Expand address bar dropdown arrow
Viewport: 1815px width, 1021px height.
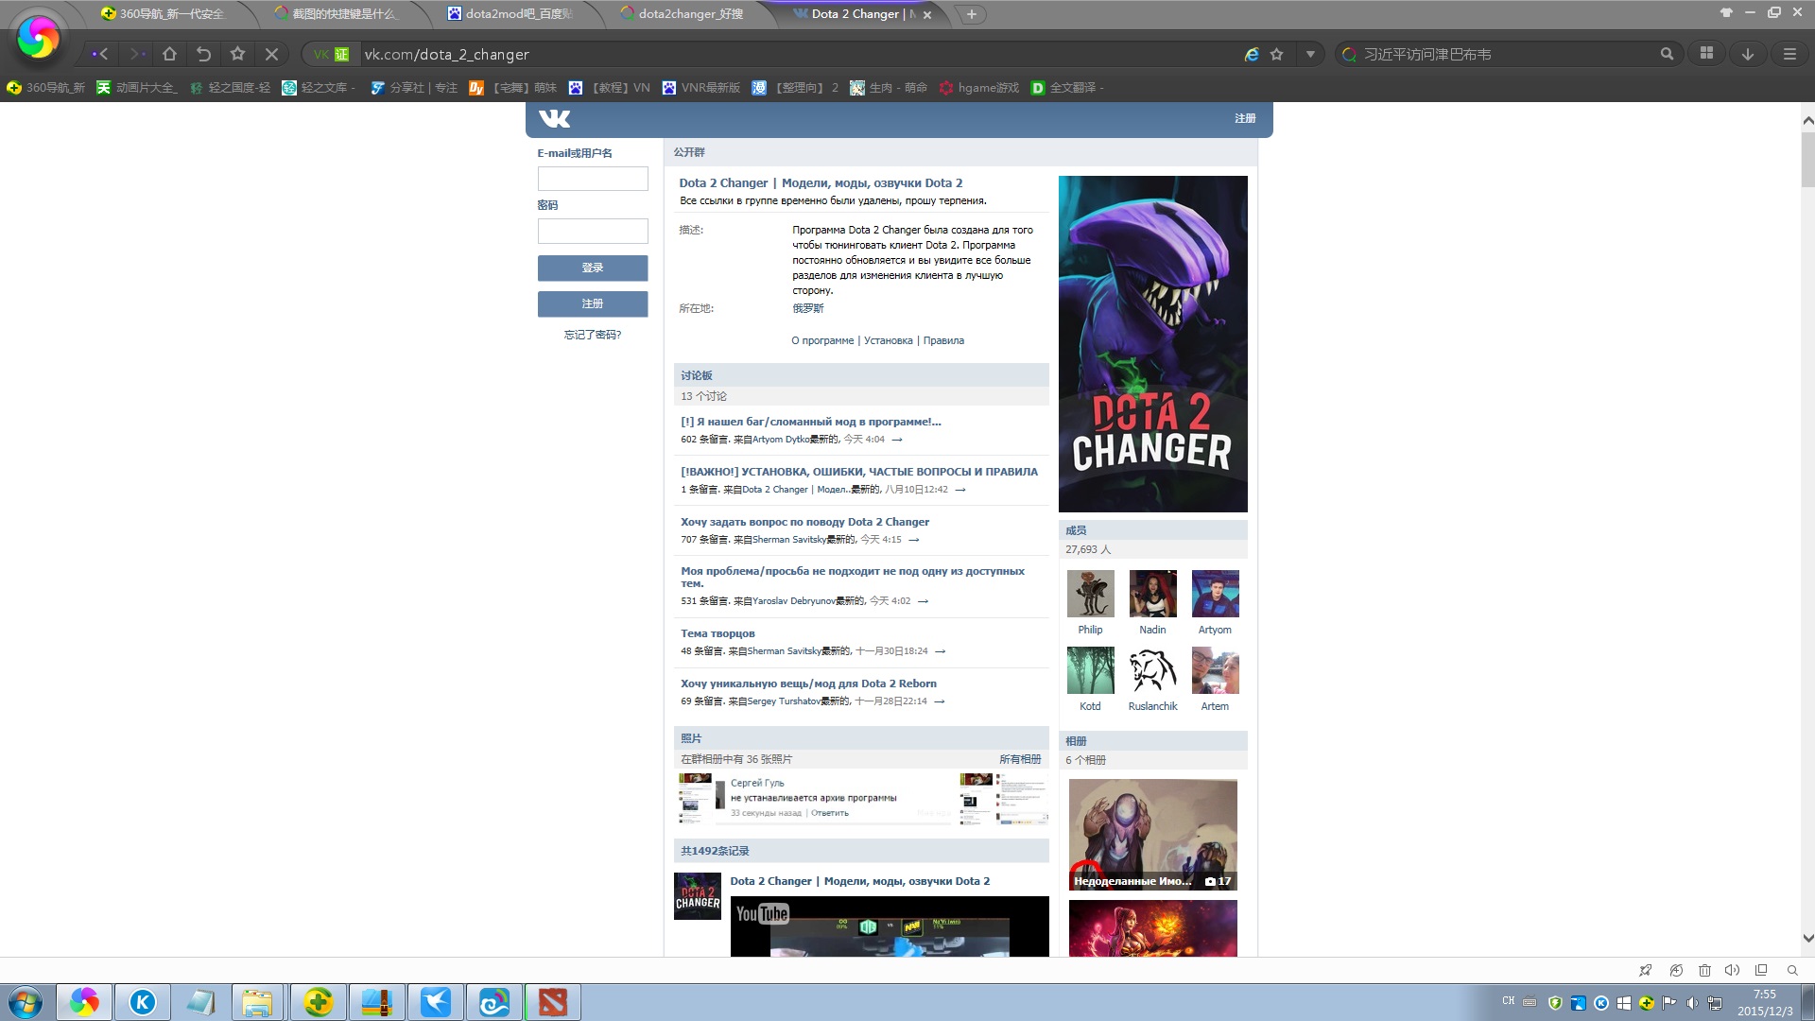tap(1310, 54)
